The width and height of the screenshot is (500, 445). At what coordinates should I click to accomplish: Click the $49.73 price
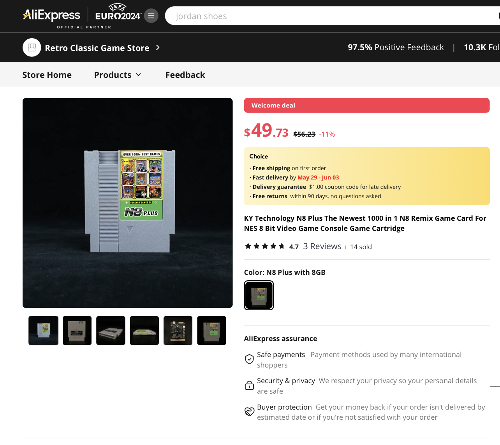point(266,130)
